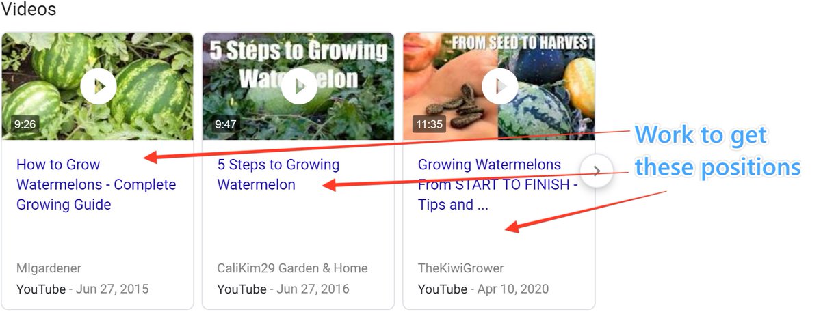Viewport: 821px width, 314px height.
Task: Click the Work to get these positions annotation
Action: [718, 151]
